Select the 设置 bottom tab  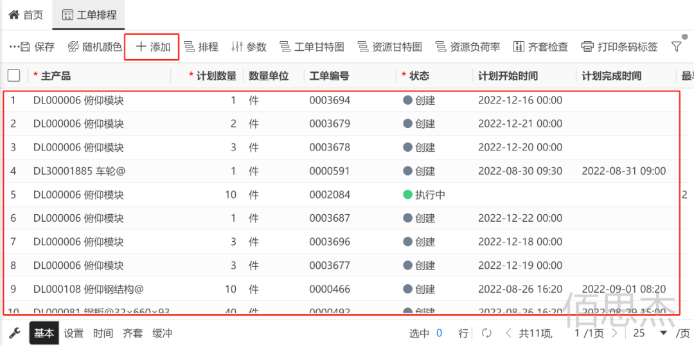coord(73,333)
